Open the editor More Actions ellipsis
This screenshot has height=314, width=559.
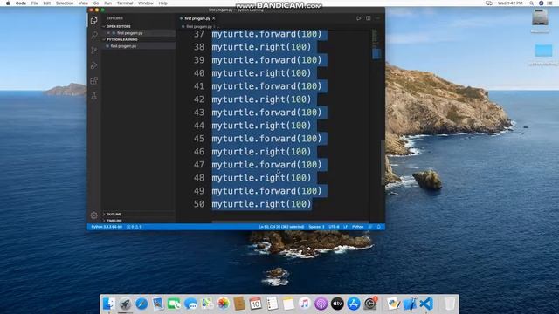point(377,18)
